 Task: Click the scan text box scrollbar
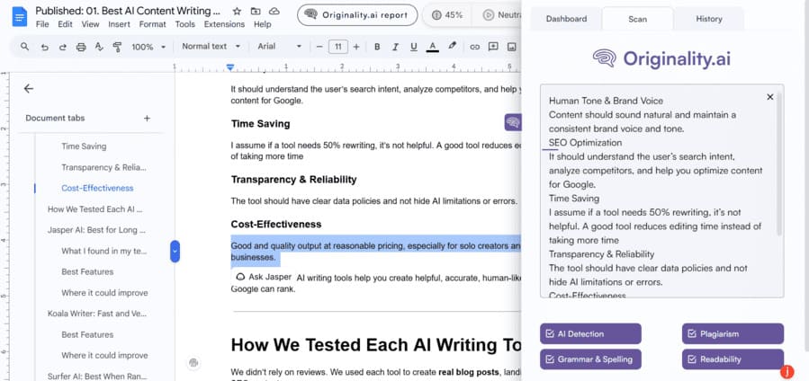pos(779,164)
